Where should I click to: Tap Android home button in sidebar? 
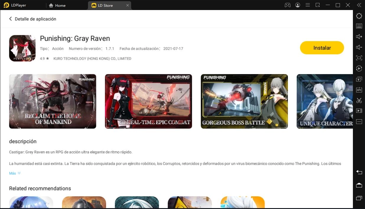359,185
